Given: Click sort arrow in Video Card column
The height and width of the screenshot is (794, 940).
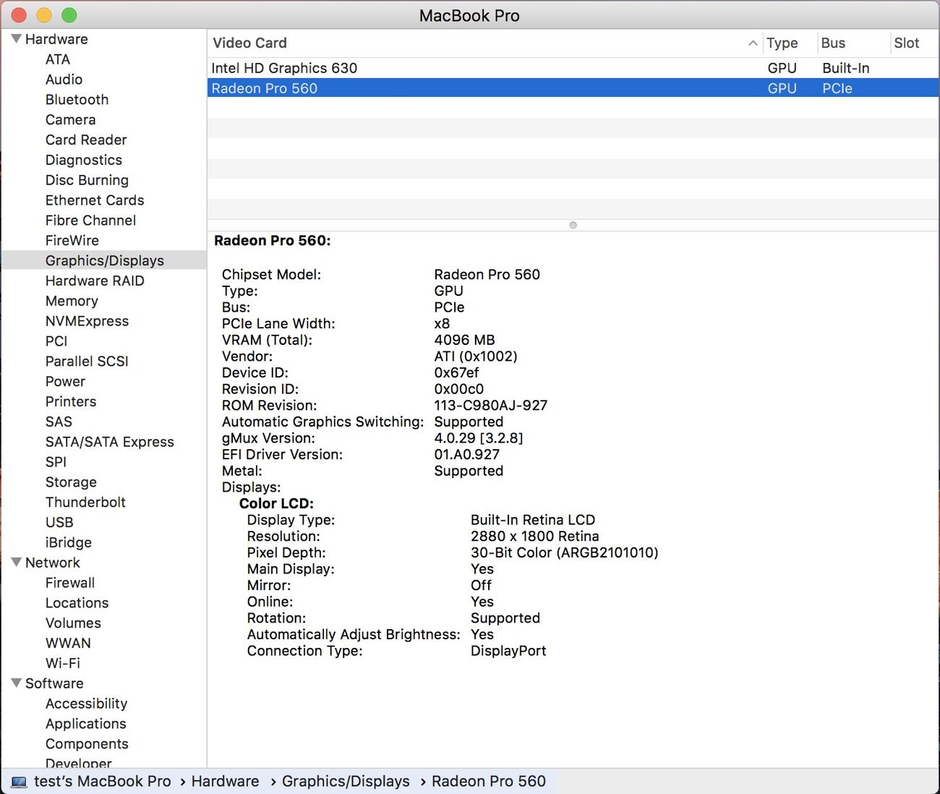Looking at the screenshot, I should [x=753, y=43].
